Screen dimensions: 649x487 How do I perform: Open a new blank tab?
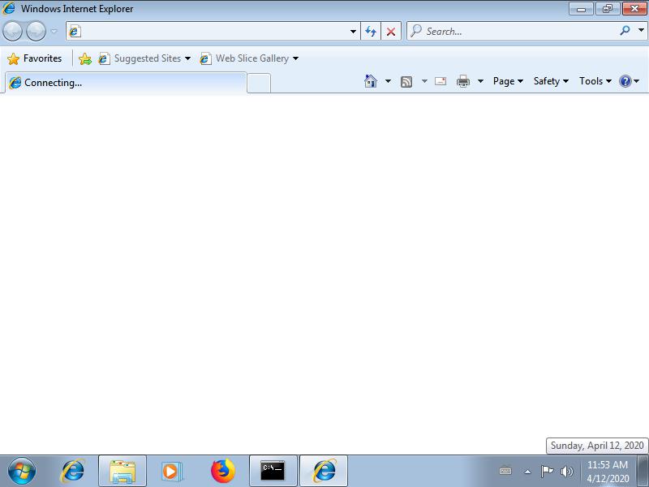coord(259,83)
